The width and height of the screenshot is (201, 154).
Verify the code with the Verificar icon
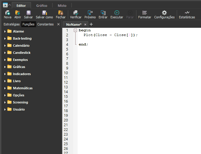[76, 13]
